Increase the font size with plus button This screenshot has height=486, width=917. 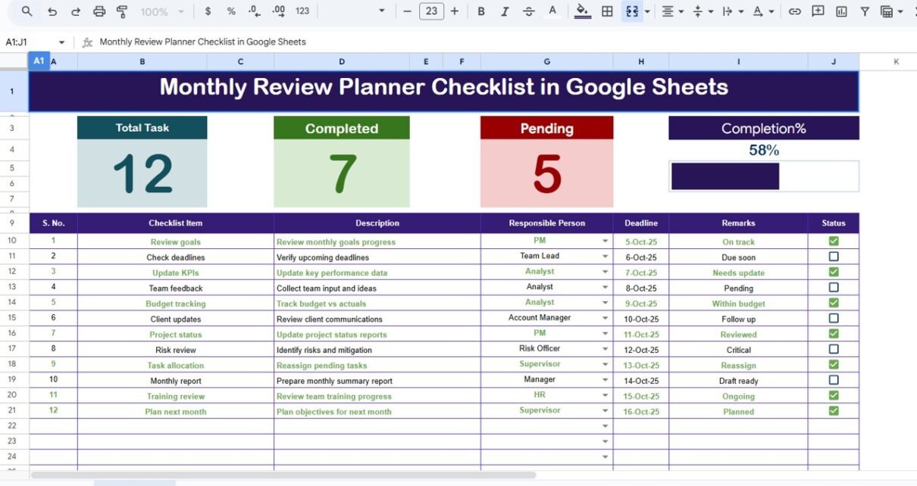pyautogui.click(x=455, y=11)
